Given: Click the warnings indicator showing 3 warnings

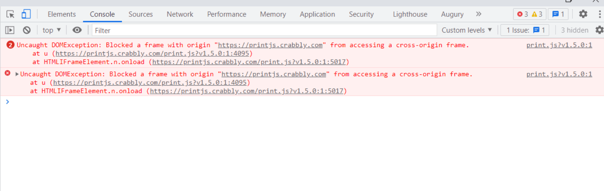Looking at the screenshot, I should (537, 14).
